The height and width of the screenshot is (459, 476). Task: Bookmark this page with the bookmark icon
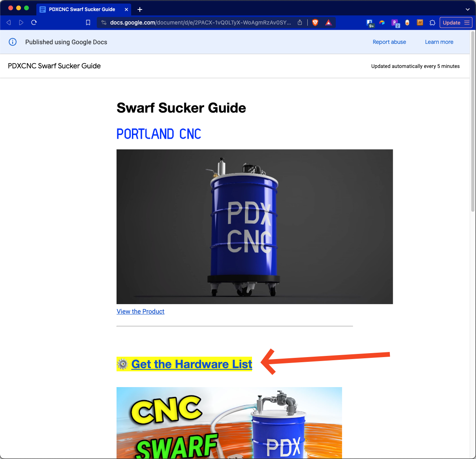88,23
